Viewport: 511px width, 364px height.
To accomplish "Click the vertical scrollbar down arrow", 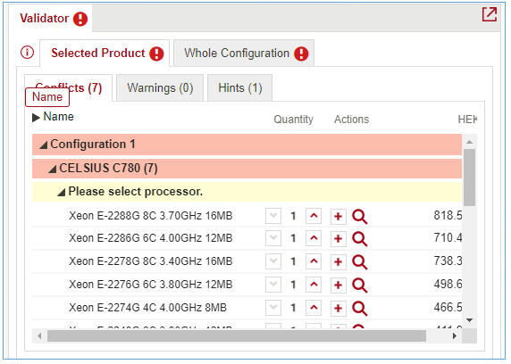I will click(x=470, y=320).
